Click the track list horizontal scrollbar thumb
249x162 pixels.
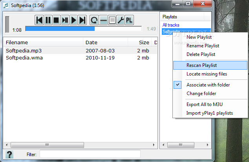click(47, 145)
